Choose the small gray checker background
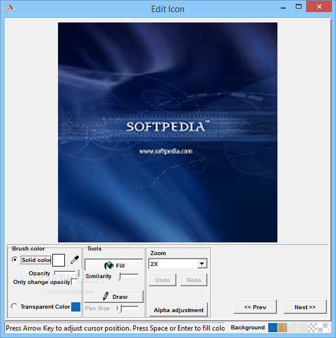 pos(312,328)
